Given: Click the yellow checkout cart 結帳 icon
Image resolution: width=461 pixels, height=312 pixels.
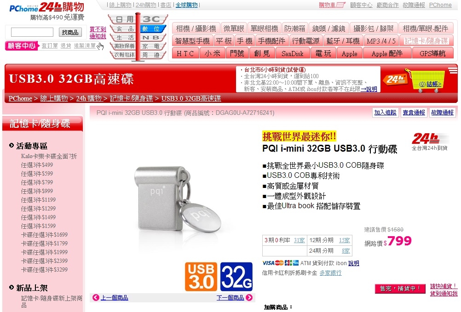Looking at the screenshot, I should coord(426,80).
